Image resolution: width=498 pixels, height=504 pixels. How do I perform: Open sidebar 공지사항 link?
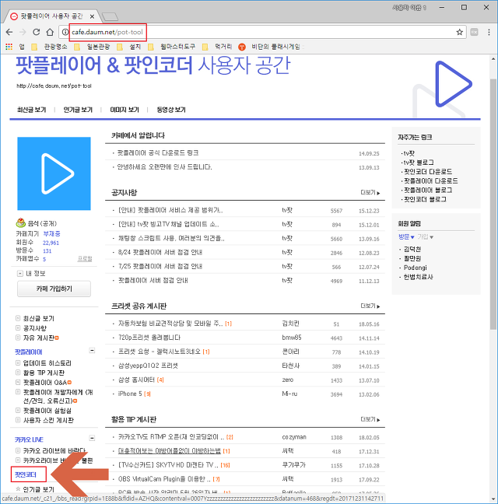[35, 328]
